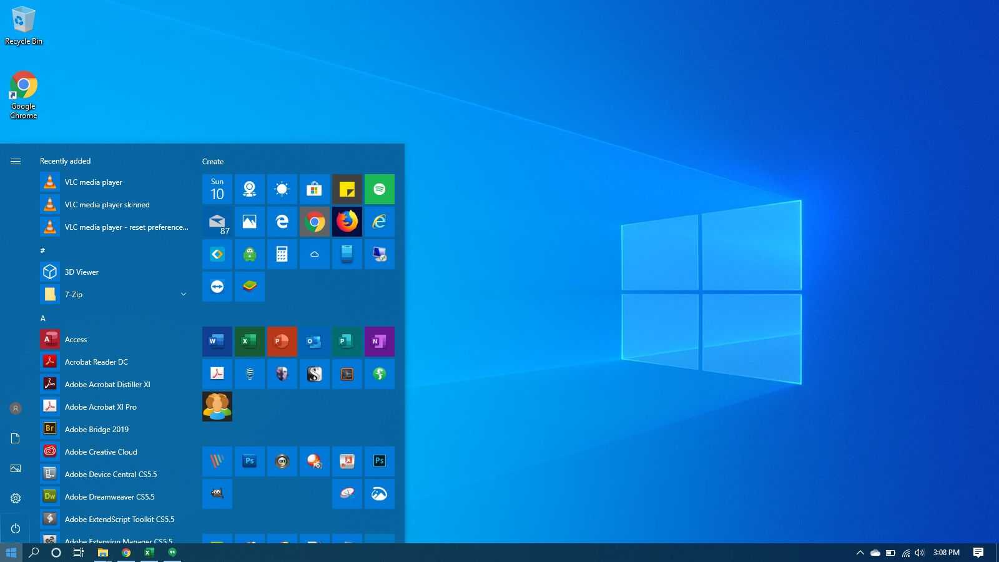Show hidden system tray icons
The image size is (999, 562).
(x=860, y=553)
